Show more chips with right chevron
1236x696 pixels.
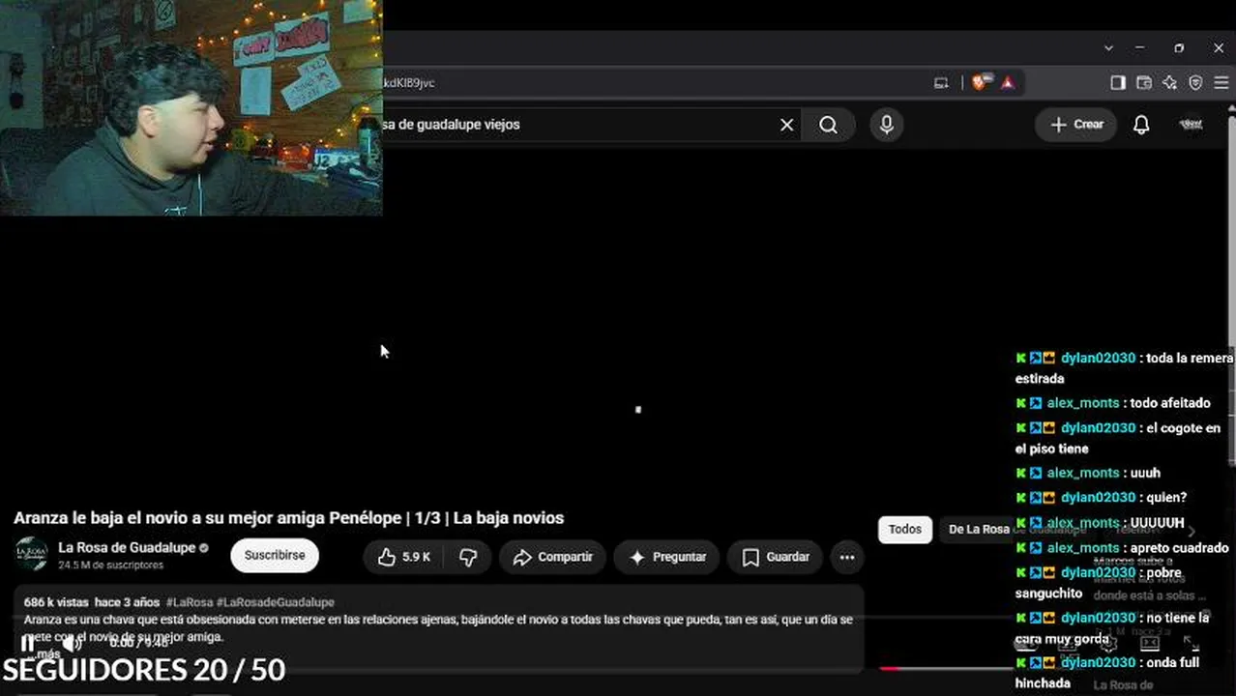tap(1192, 530)
